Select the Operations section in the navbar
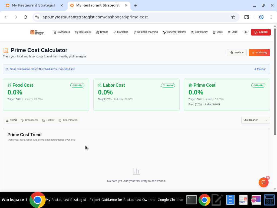Image resolution: width=277 pixels, height=208 pixels. (x=77, y=32)
